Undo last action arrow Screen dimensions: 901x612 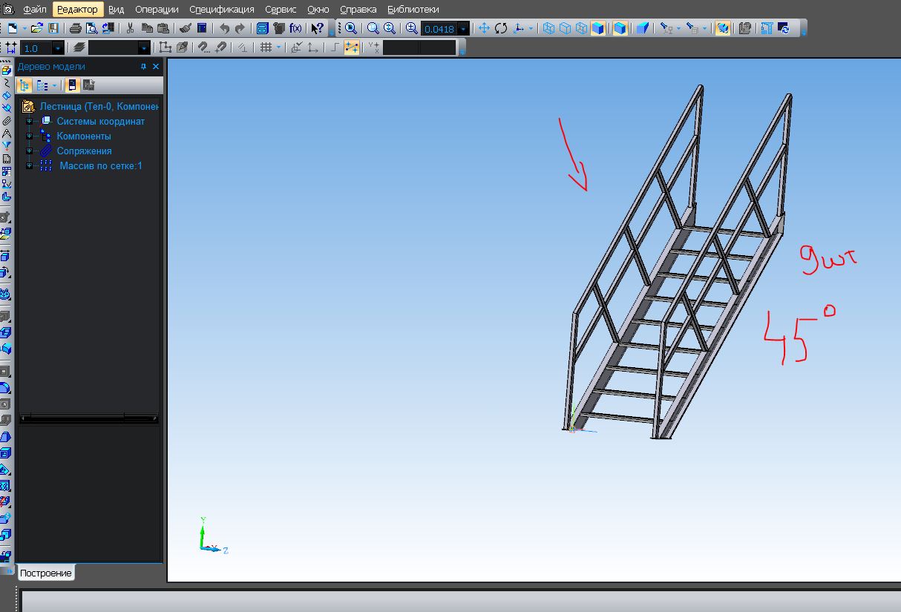click(224, 28)
